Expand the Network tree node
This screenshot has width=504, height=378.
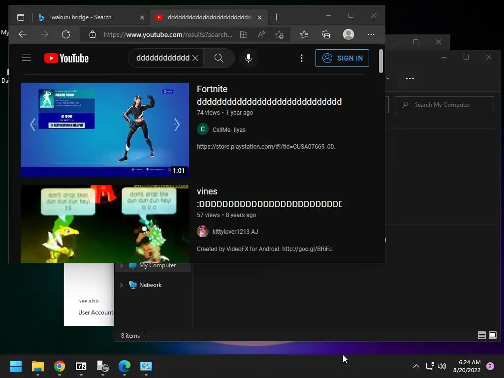tap(122, 285)
